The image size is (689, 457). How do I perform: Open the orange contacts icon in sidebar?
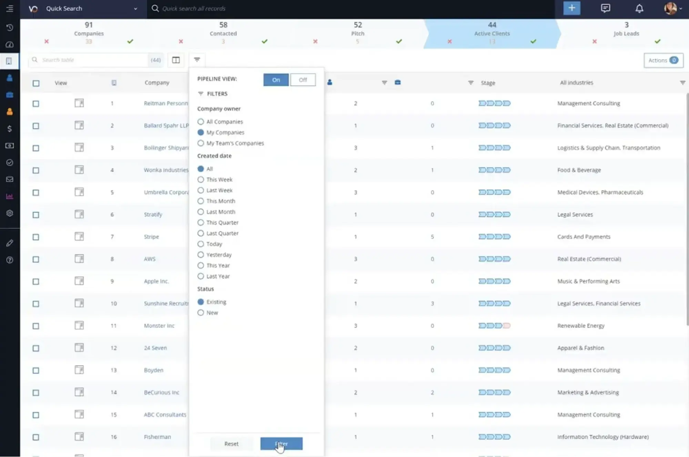(x=10, y=111)
